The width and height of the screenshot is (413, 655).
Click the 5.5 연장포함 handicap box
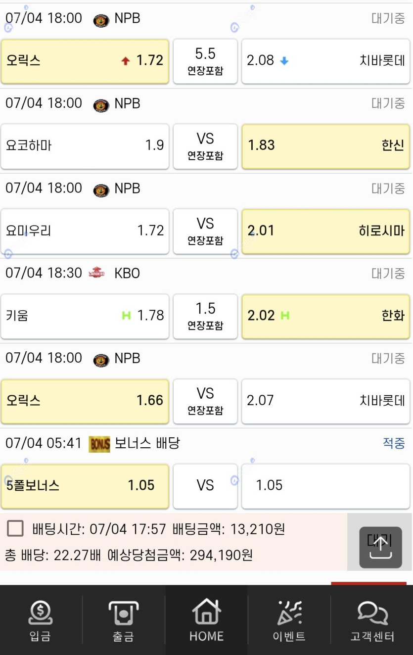click(x=205, y=61)
